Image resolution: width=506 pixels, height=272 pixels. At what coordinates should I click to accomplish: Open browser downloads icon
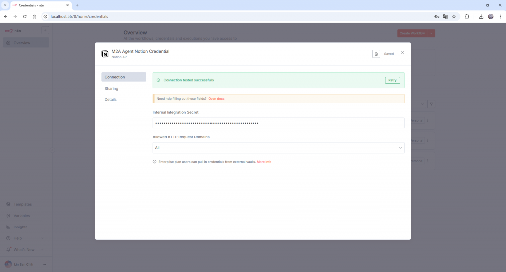pos(481,16)
